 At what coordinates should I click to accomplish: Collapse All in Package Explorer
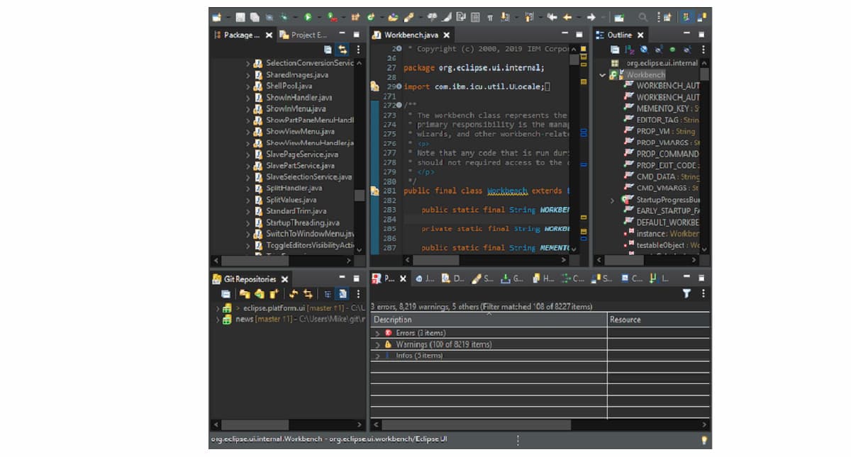pos(328,50)
